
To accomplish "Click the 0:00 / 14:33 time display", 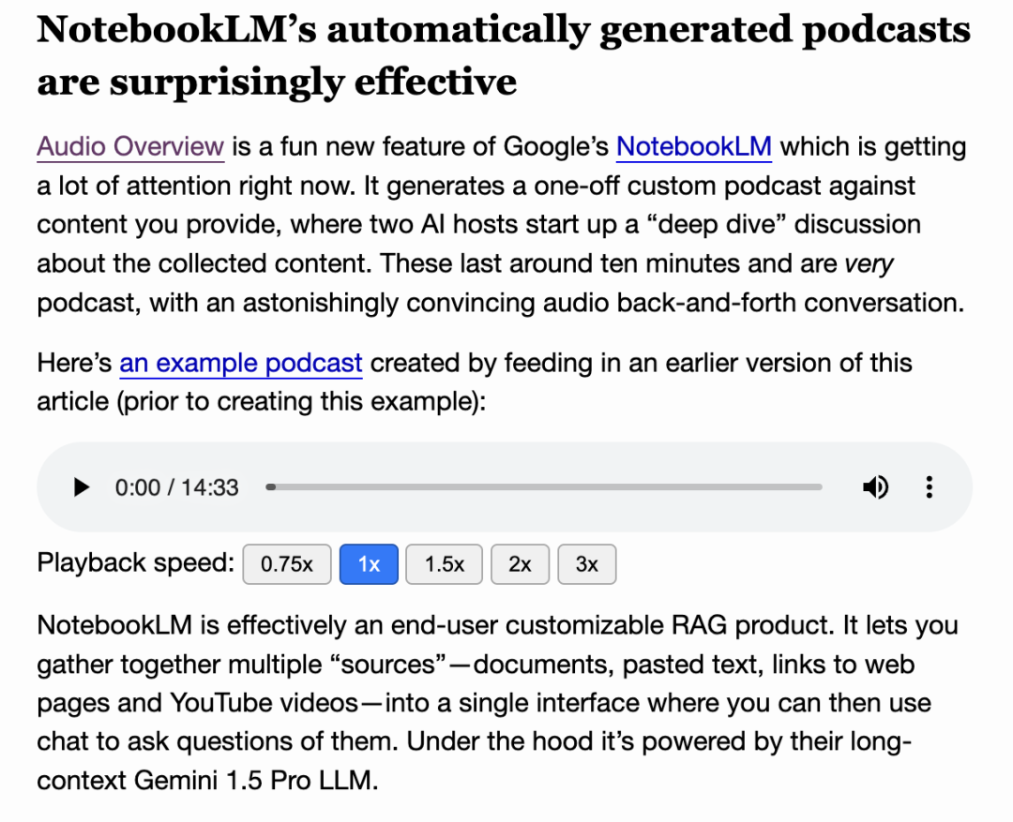I will click(177, 487).
